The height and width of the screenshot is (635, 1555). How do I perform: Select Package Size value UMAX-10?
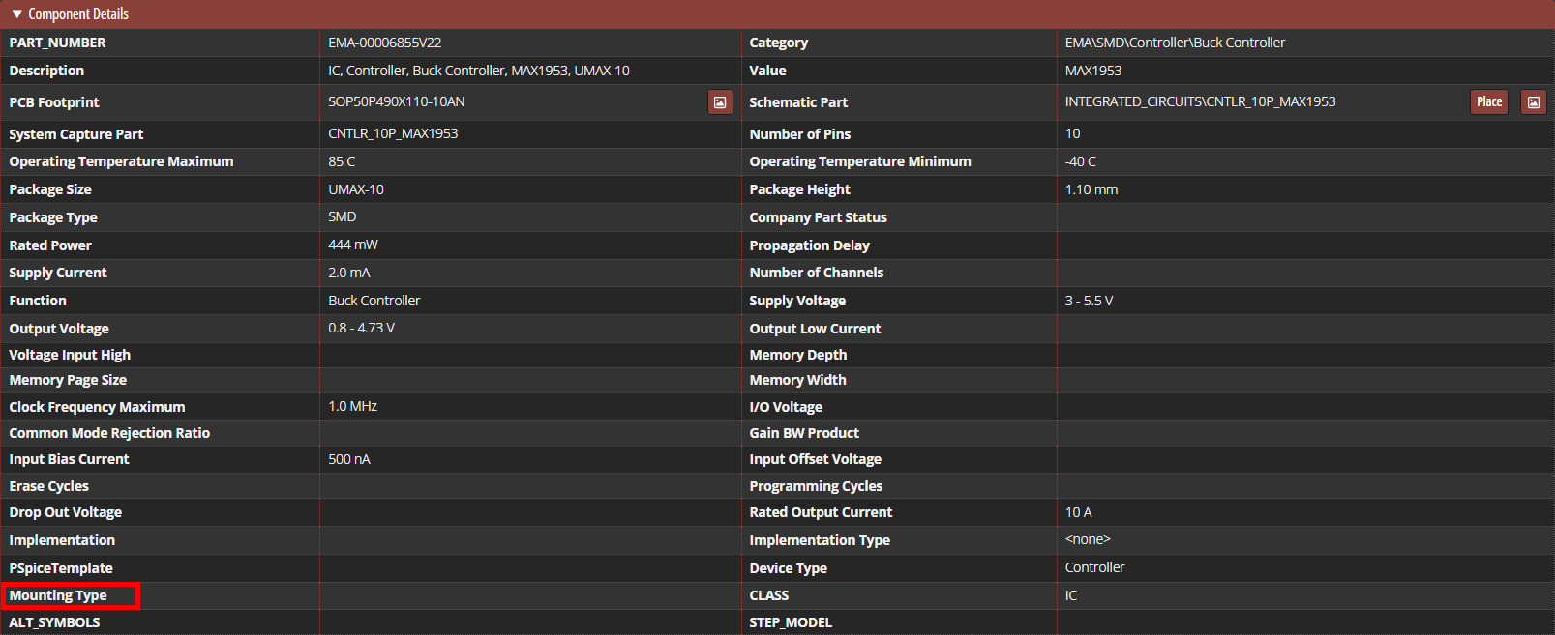(355, 189)
